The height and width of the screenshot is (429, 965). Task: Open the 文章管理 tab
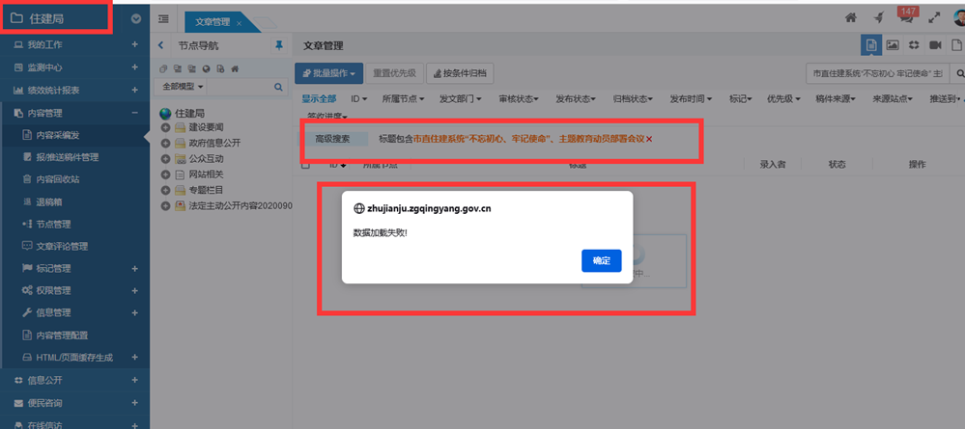213,22
